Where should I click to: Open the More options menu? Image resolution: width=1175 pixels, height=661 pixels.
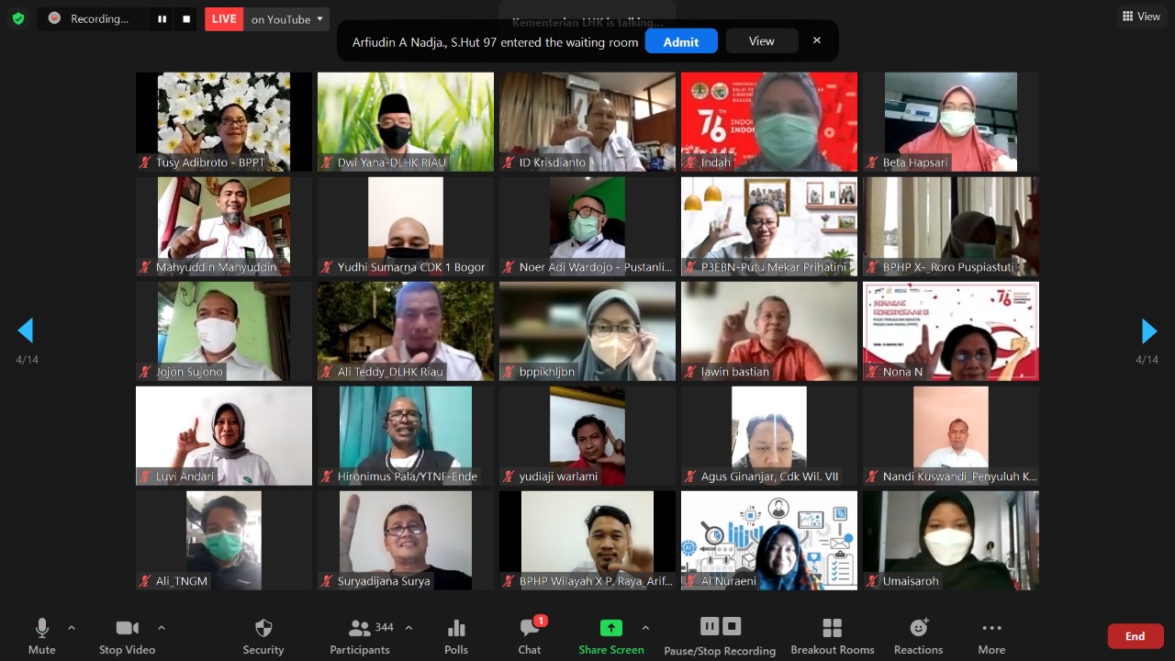click(991, 636)
